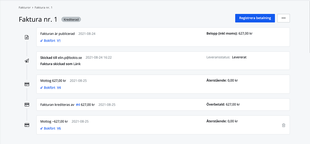Click the card icon beside Fakturan krediteras
310x144 pixels.
(27, 105)
